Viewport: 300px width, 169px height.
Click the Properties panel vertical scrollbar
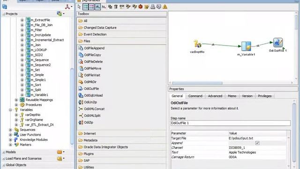[x=294, y=132]
